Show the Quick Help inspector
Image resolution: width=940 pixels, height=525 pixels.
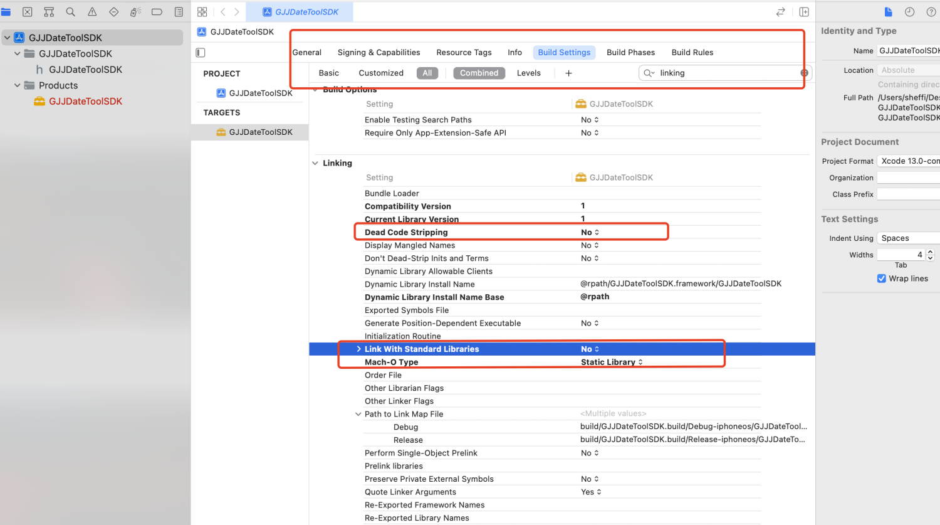coord(931,12)
